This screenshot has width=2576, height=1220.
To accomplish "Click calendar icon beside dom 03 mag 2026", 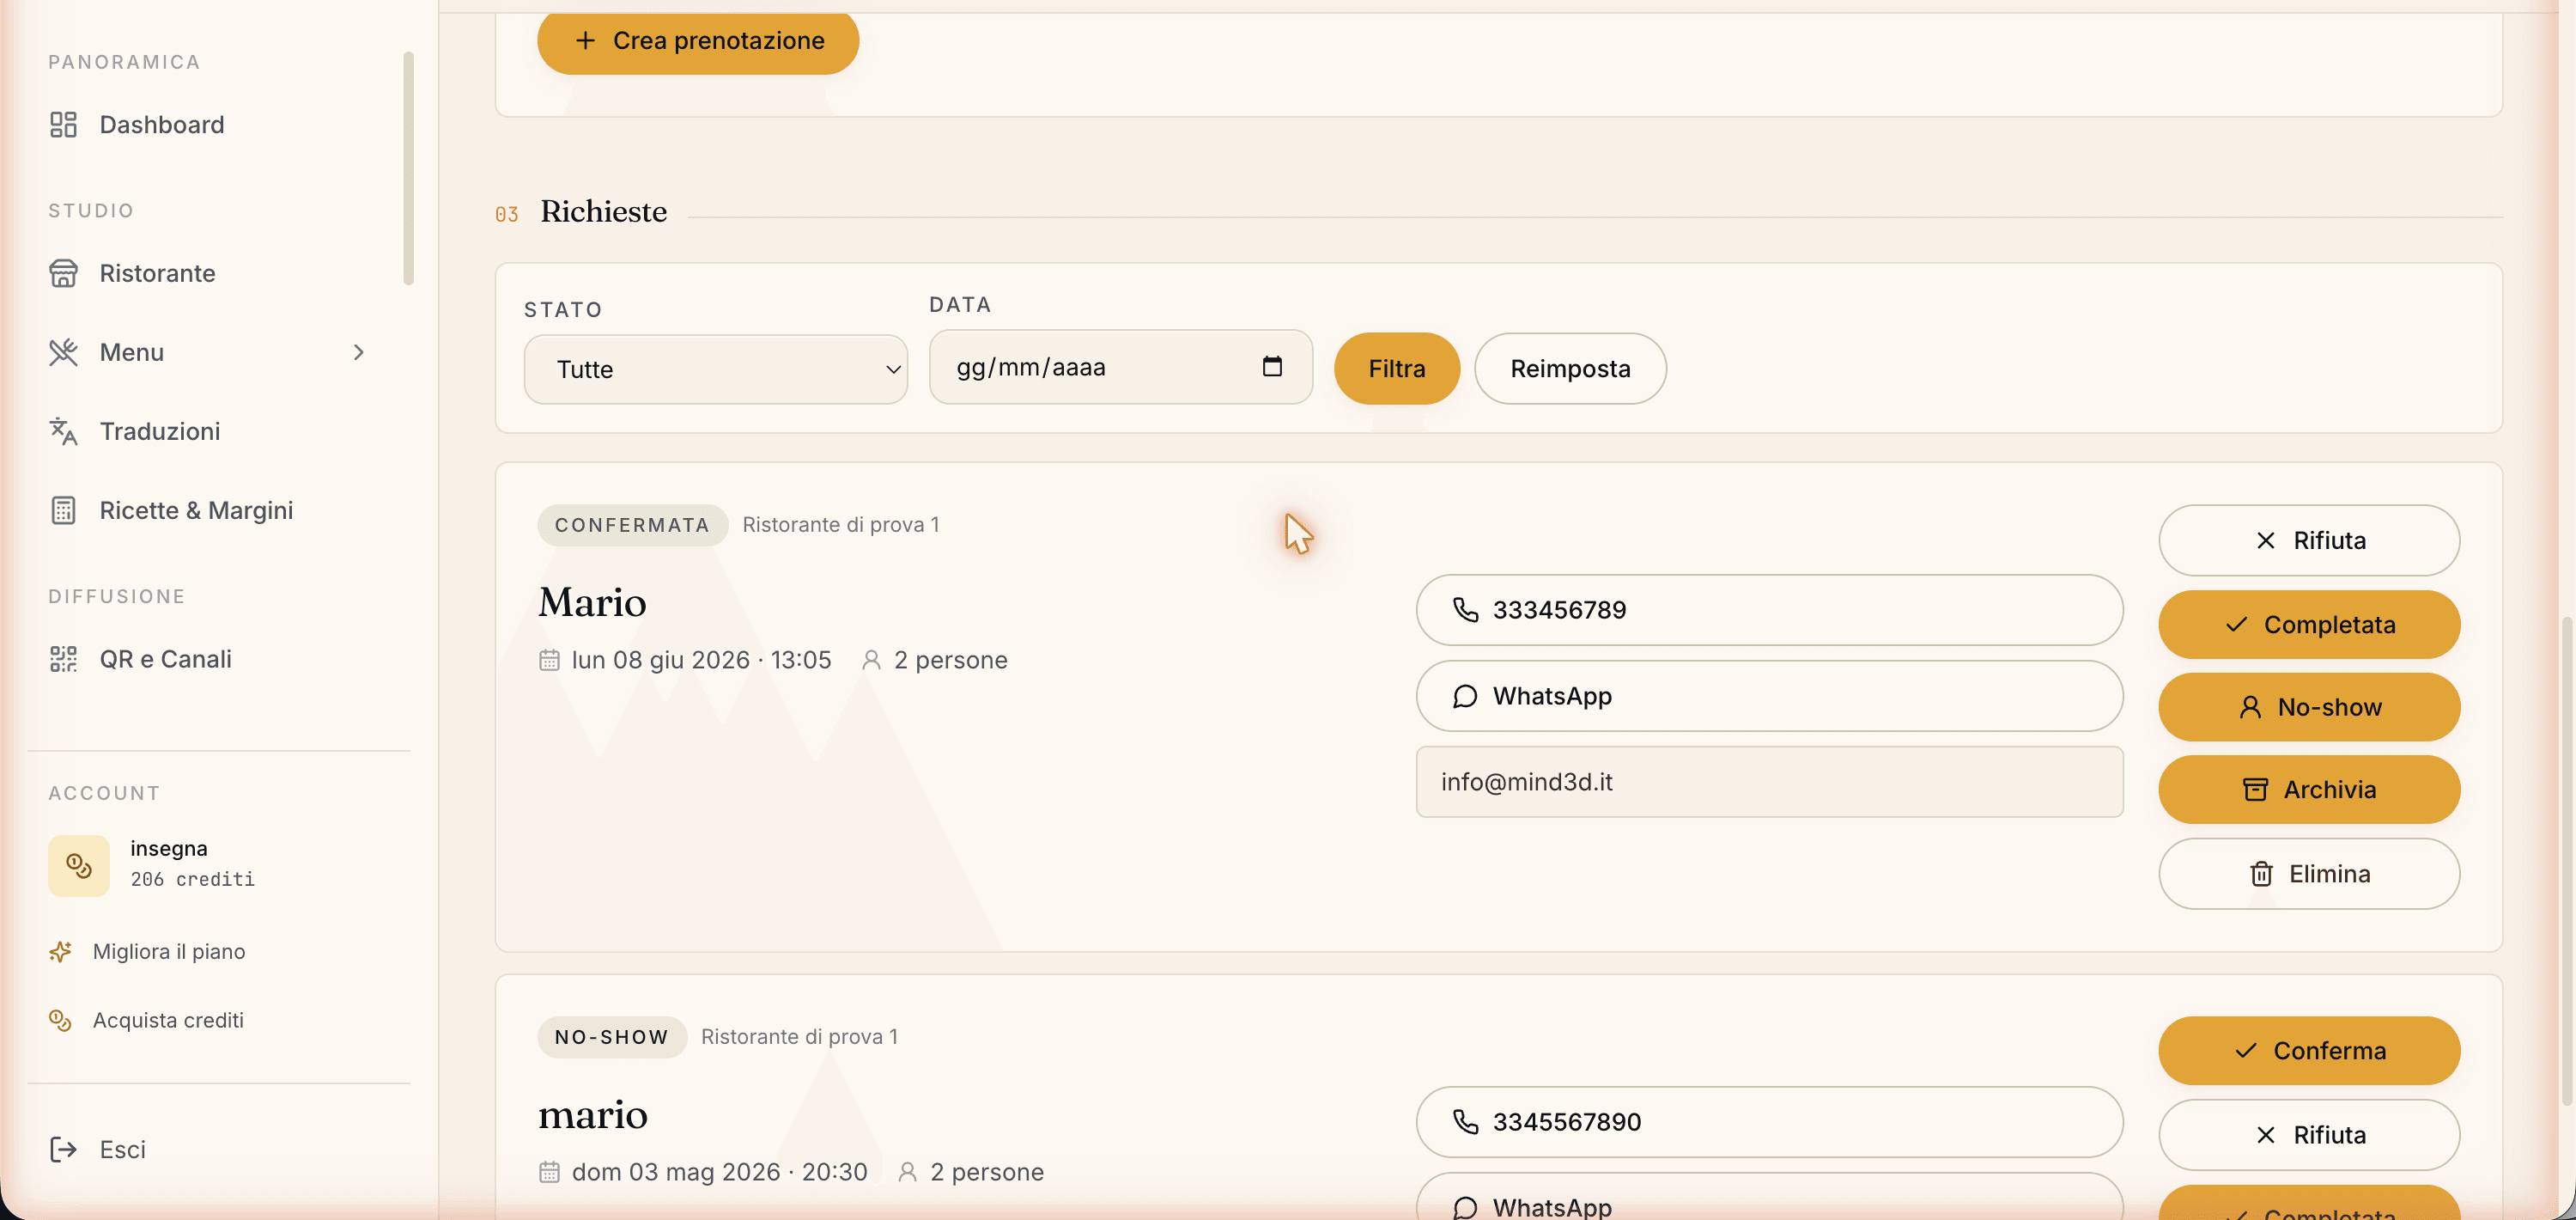I will tap(549, 1172).
